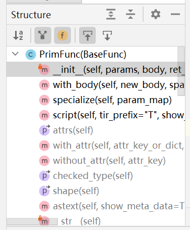Screen dimensions: 190x230
Task: Click the Expand All icon in Structure header
Action: click(x=111, y=14)
